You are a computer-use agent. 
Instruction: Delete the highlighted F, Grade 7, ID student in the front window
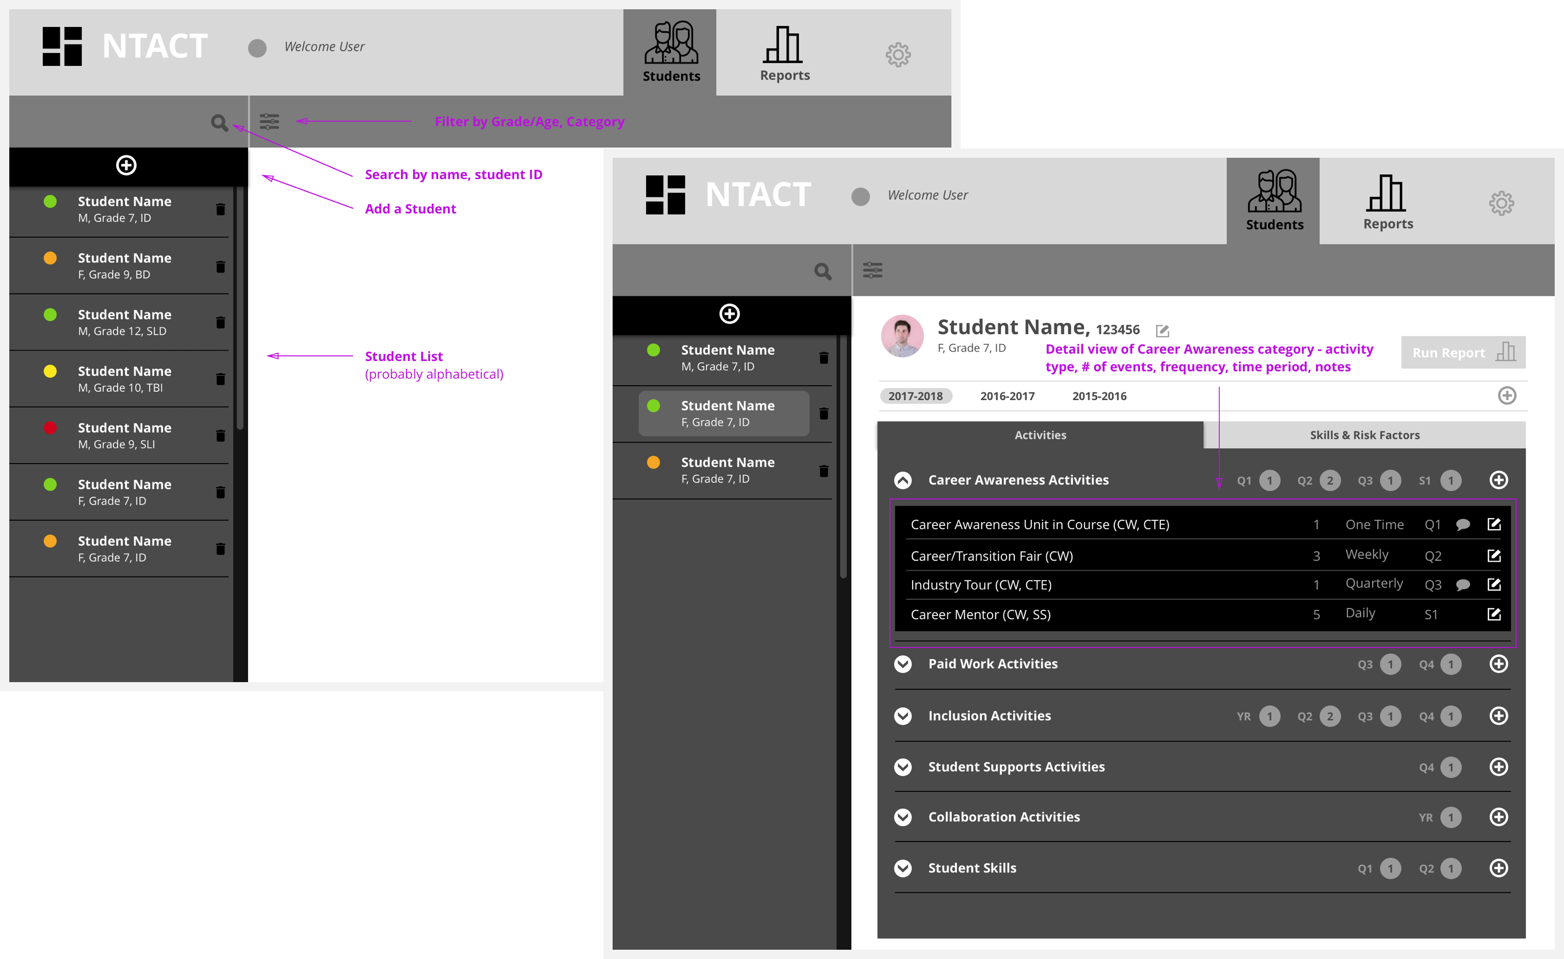824,414
